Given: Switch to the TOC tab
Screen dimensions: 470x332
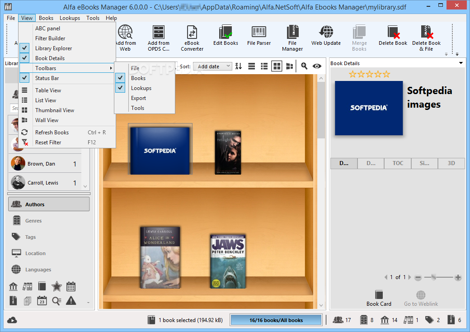Looking at the screenshot, I should (398, 163).
